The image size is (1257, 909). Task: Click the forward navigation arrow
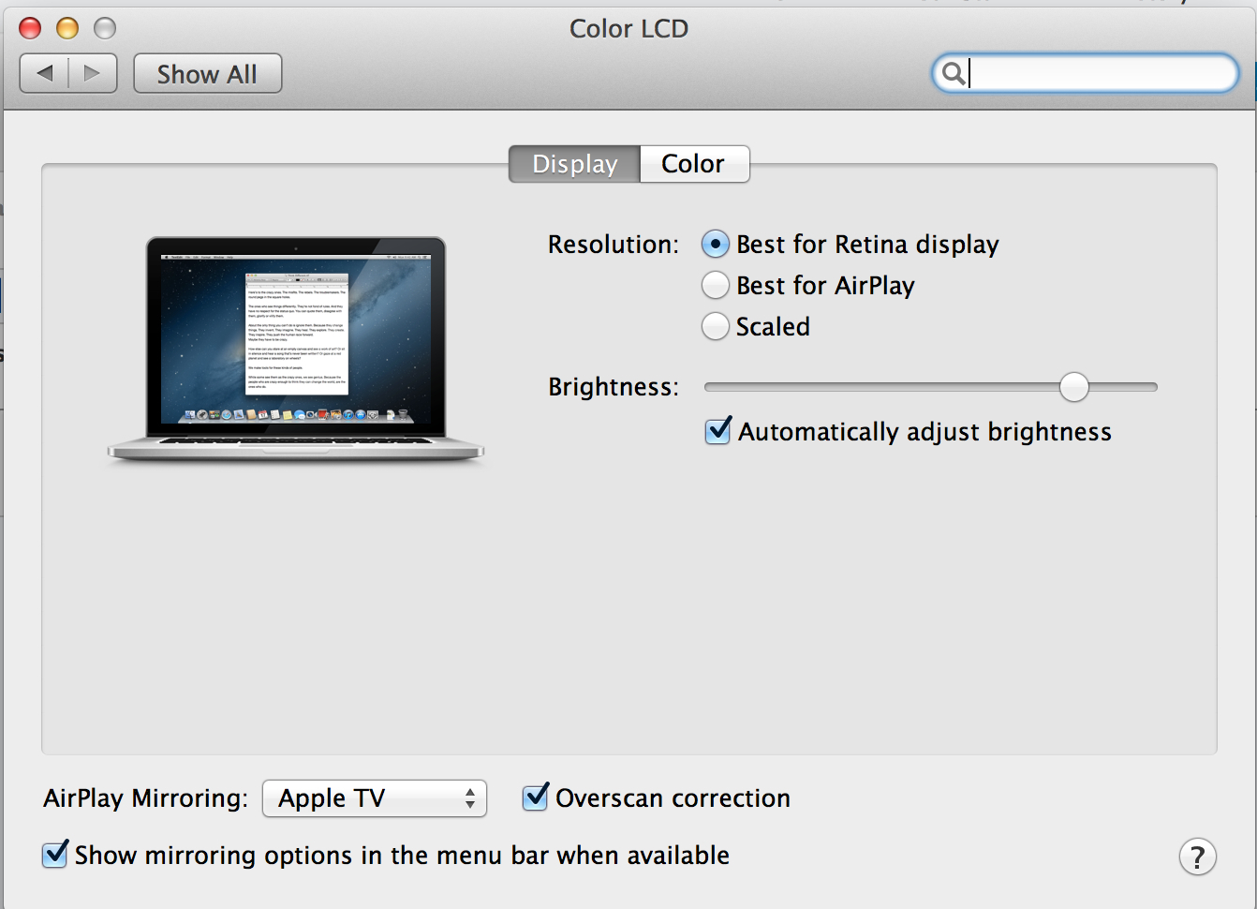click(92, 72)
